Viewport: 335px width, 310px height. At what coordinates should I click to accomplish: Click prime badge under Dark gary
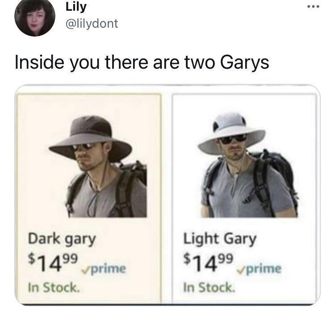[x=104, y=269]
